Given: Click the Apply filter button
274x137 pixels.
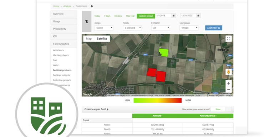Looking at the screenshot, I should [214, 28].
